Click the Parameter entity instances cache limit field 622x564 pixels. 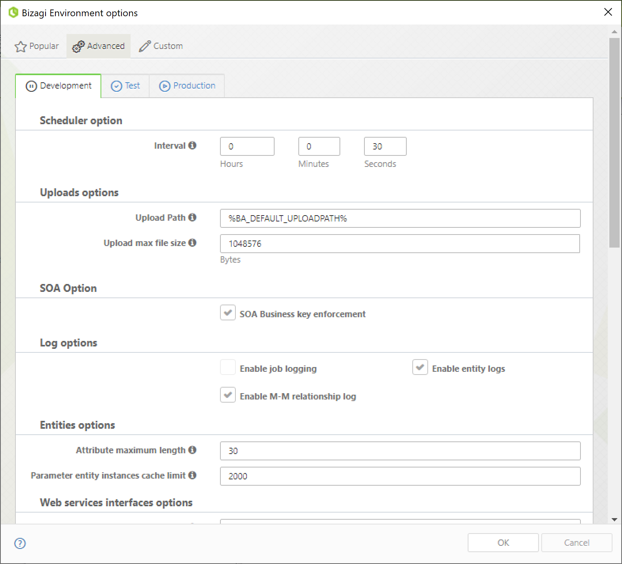(400, 476)
